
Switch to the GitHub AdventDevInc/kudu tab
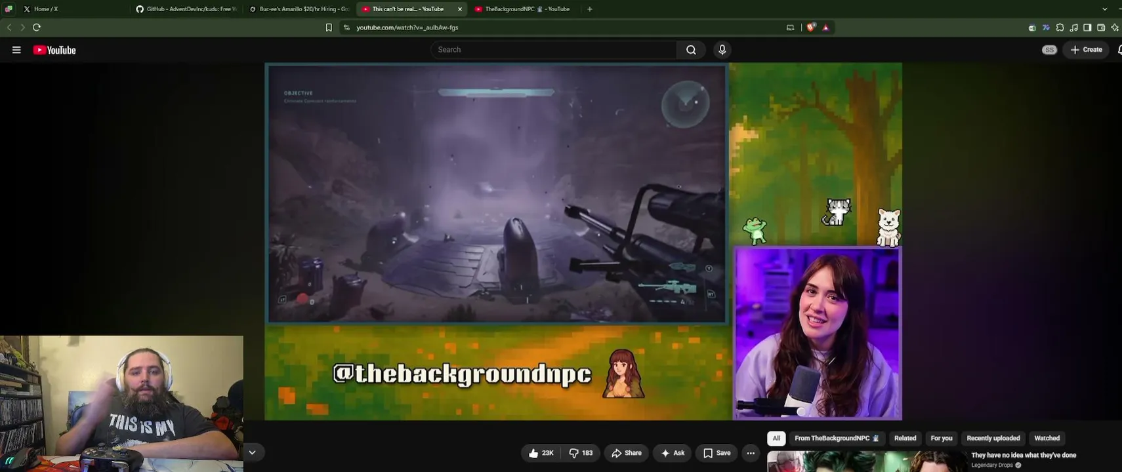click(x=187, y=9)
